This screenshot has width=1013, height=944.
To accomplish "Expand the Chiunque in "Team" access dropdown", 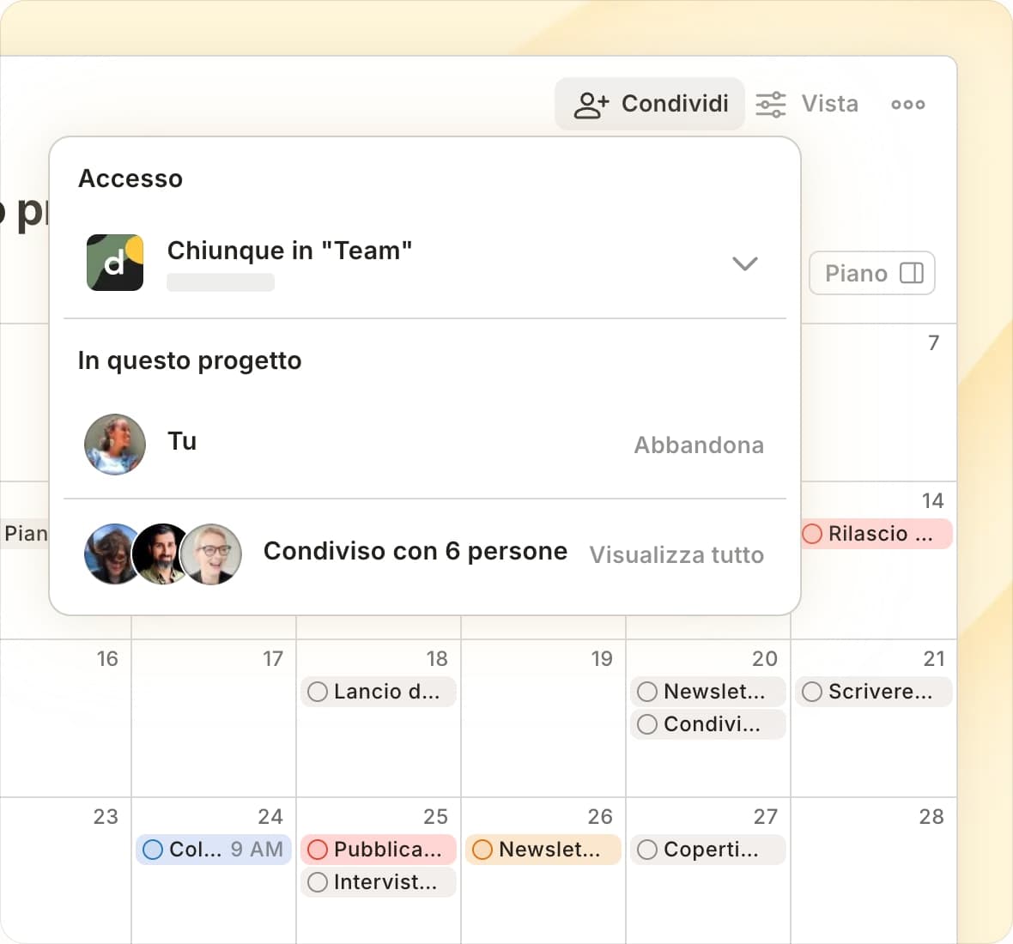I will pos(744,263).
